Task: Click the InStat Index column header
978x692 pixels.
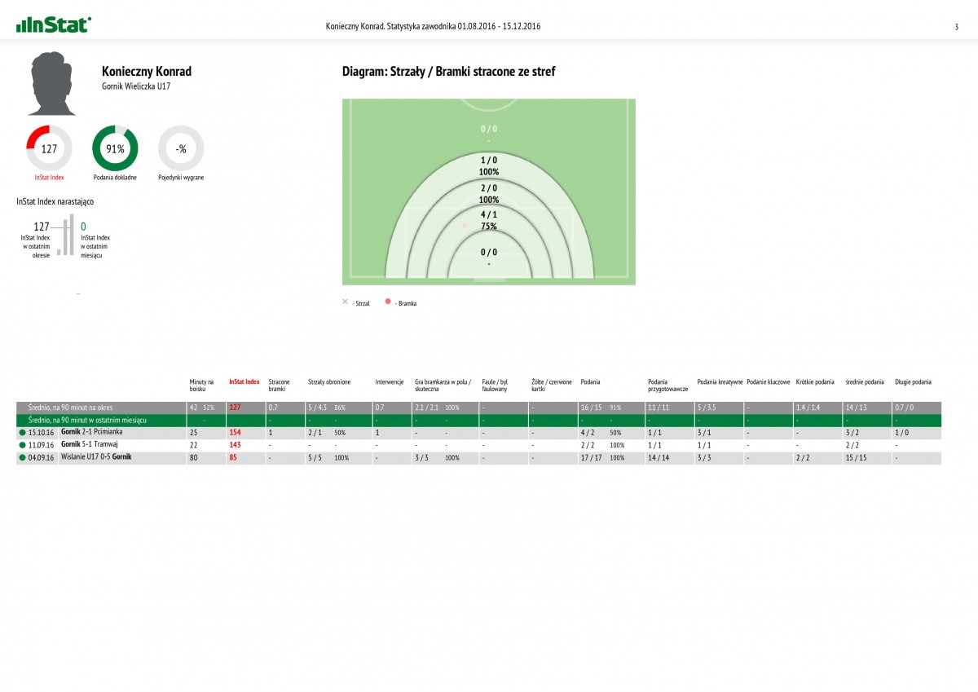Action: click(244, 381)
